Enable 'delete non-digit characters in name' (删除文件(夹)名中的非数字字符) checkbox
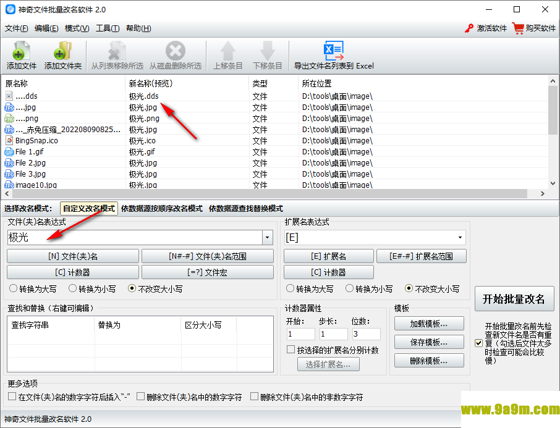The width and height of the screenshot is (560, 428). point(254,397)
